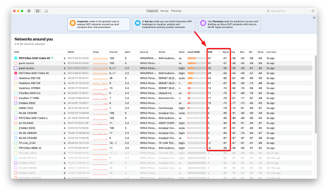Screen dimensions: 328x193
Task: Open the details panel toolbar icon
Action: coord(46,11)
